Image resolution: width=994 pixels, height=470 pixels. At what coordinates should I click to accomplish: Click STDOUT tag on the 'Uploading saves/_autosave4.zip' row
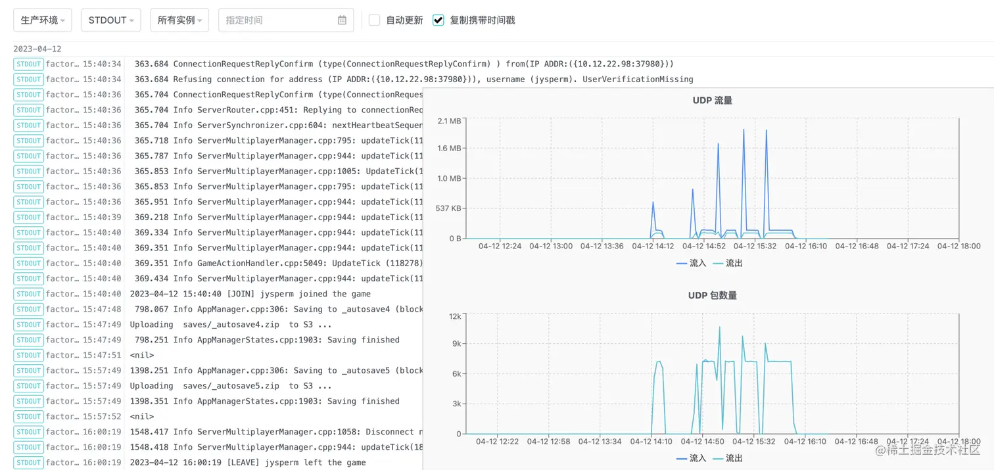28,325
